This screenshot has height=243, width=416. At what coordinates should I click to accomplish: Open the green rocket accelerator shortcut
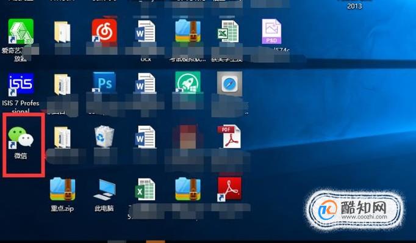[x=188, y=82]
